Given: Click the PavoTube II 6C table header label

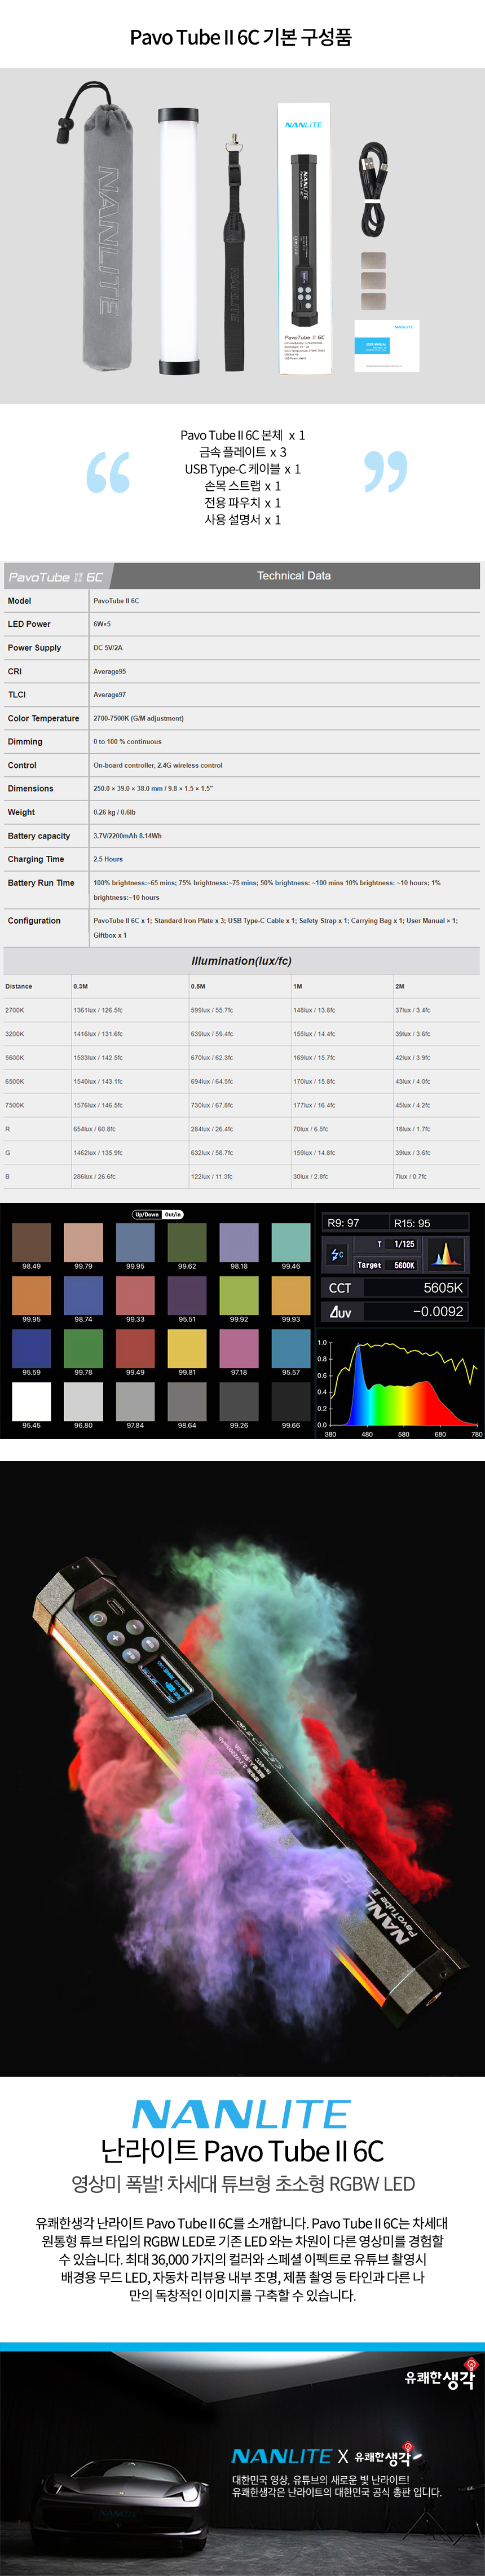Looking at the screenshot, I should 55,577.
